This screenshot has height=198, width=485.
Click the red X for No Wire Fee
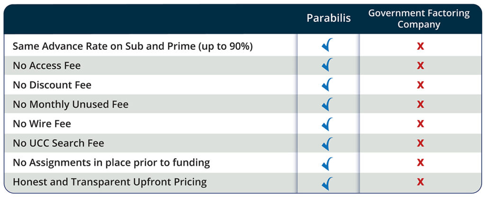(420, 124)
